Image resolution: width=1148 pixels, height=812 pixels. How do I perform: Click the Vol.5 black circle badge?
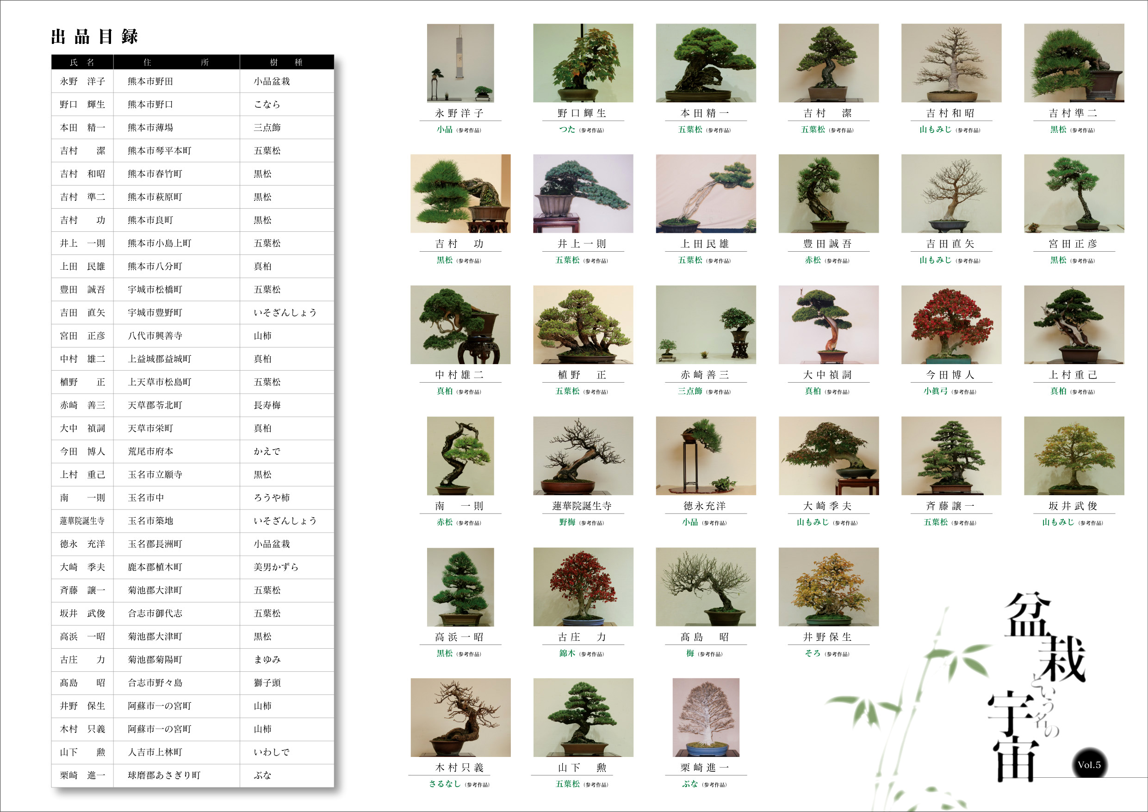(x=1089, y=764)
